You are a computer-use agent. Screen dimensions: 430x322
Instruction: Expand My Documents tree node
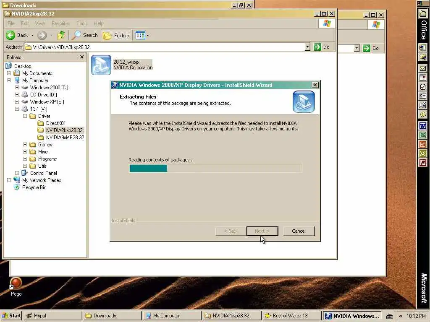(x=9, y=73)
